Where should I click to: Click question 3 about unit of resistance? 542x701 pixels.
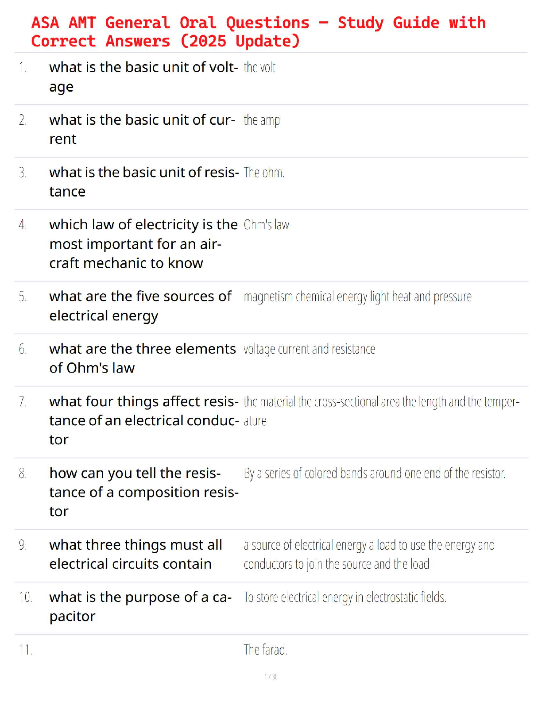[143, 182]
